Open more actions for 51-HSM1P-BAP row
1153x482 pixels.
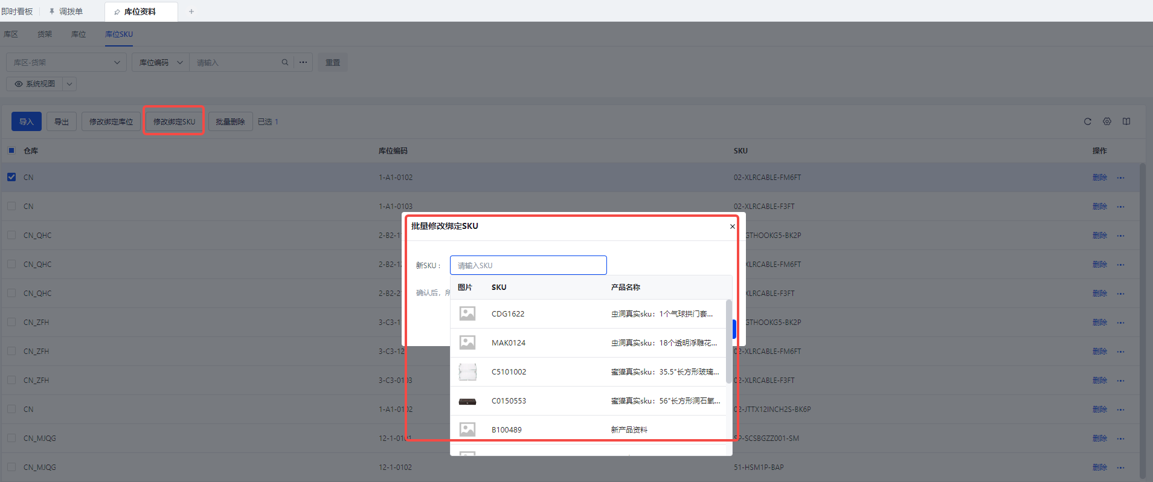click(x=1121, y=468)
